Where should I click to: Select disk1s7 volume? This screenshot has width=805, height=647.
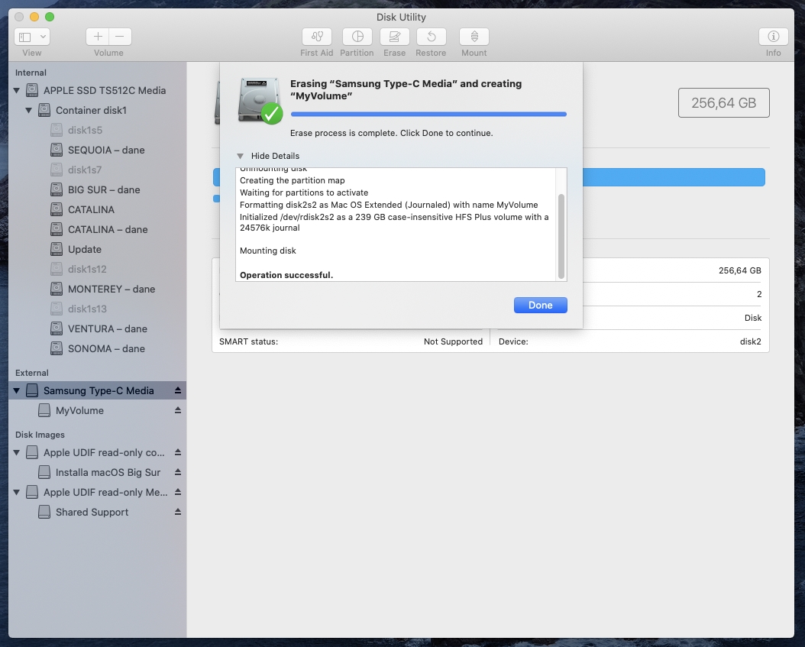click(98, 170)
